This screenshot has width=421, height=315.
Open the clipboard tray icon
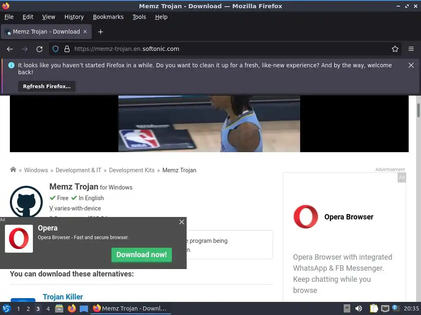click(373, 308)
